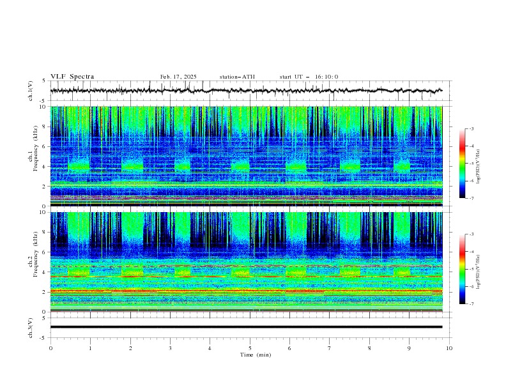This screenshot has height=391, width=506.
Task: Click the "0" tick on the time axis
Action: [50, 348]
